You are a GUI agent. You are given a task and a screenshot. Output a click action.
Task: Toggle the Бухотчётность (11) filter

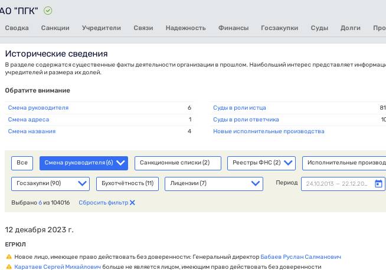(127, 183)
